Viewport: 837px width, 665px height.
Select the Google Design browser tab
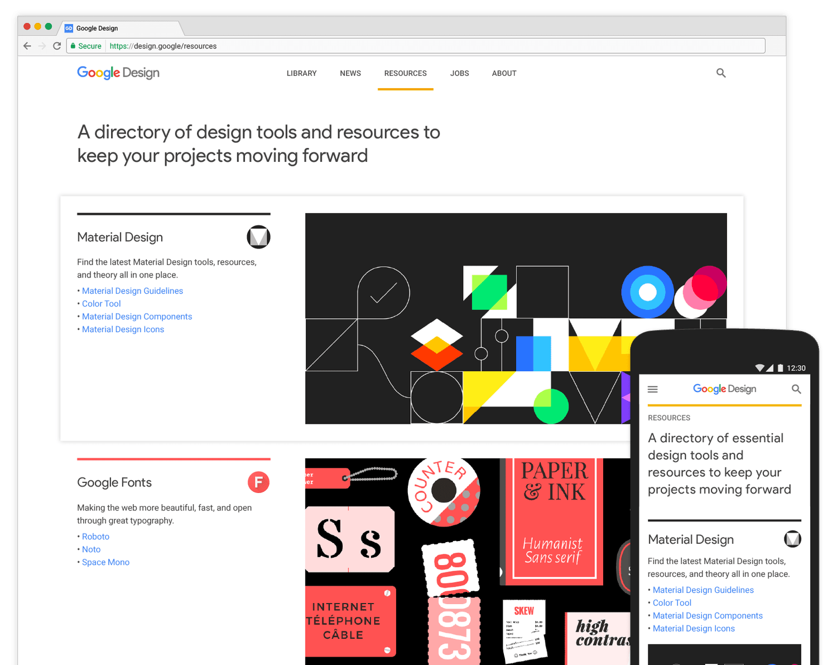pyautogui.click(x=120, y=28)
